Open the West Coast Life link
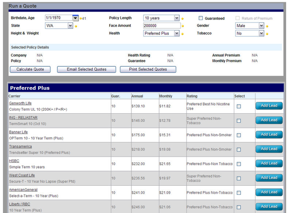 point(22,175)
